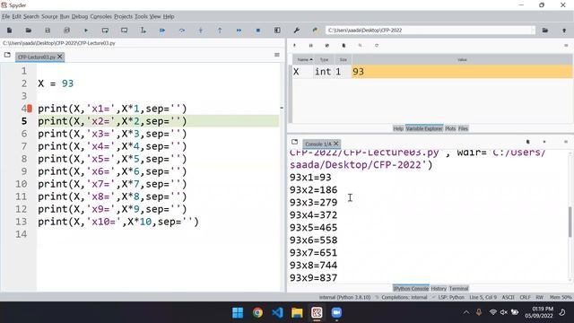Run cell and advance icon
574x323 pixels.
[124, 31]
